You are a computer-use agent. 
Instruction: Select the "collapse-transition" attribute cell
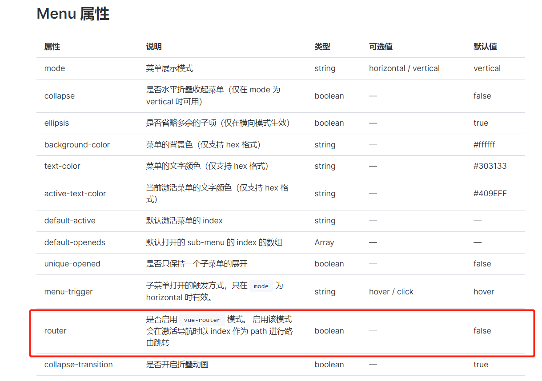pyautogui.click(x=78, y=365)
